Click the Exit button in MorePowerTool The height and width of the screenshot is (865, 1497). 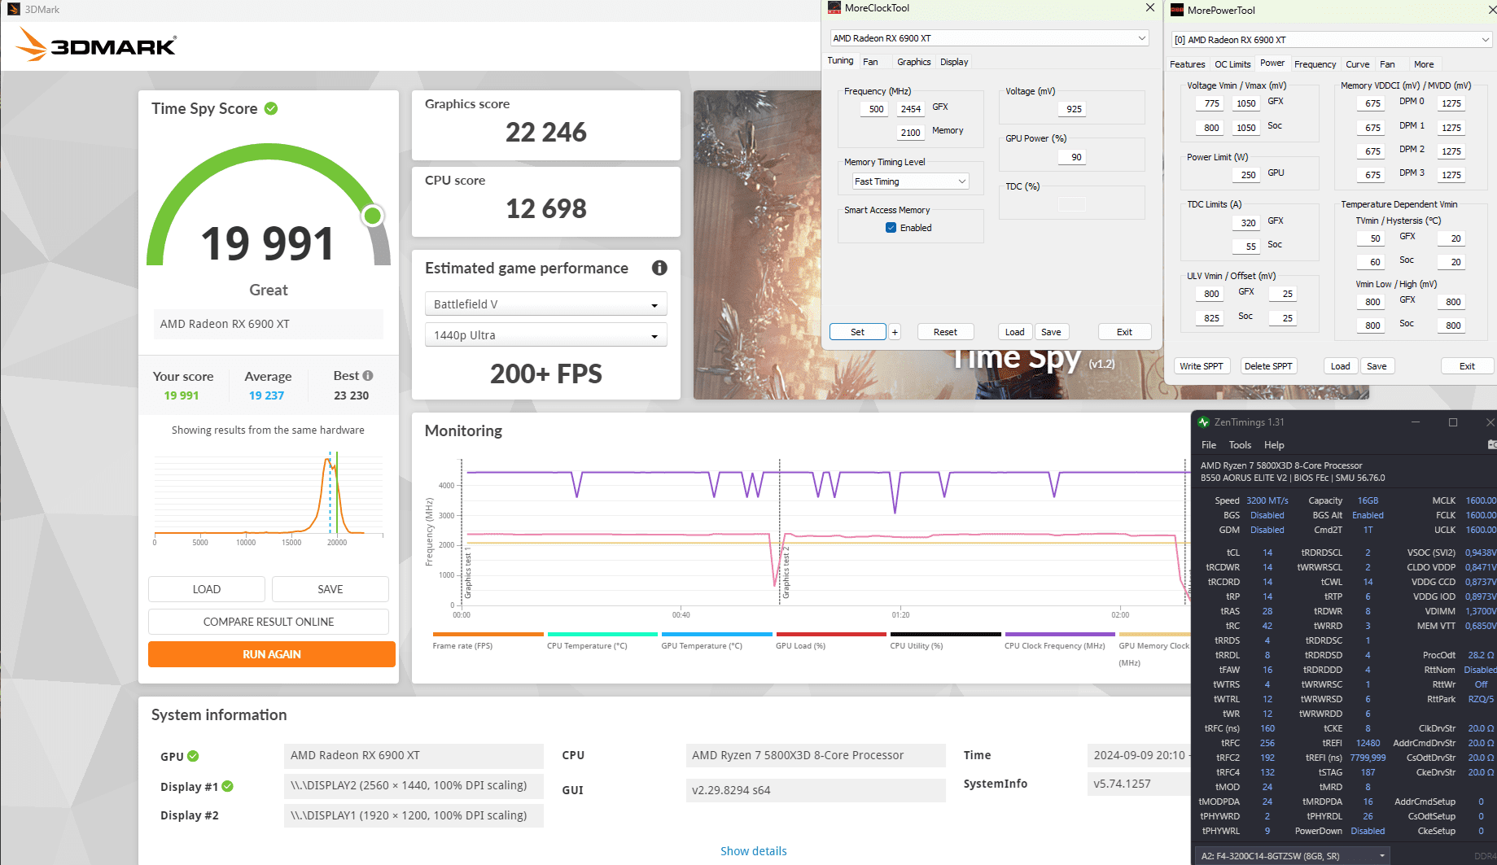tap(1467, 366)
